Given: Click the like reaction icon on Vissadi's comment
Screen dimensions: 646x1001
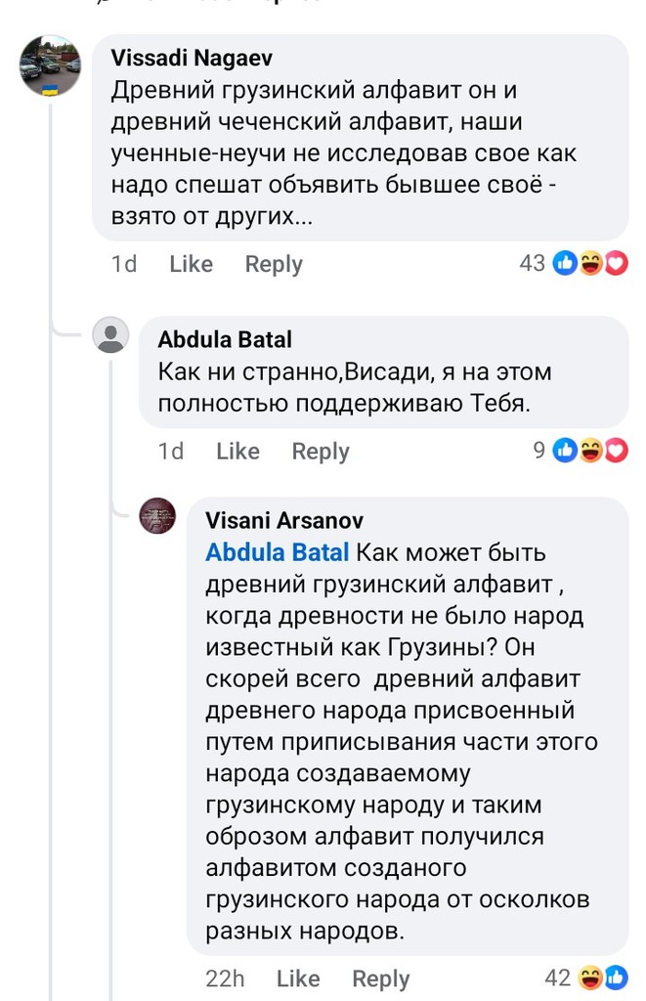Looking at the screenshot, I should 565,263.
